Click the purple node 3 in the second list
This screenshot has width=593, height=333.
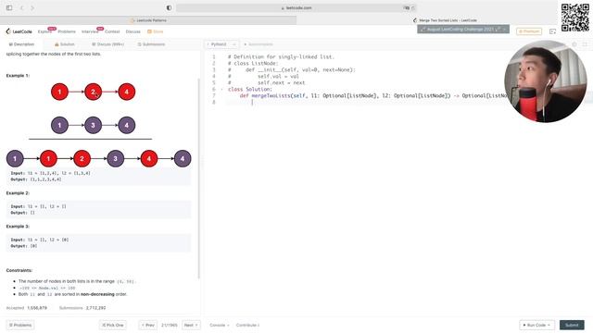point(93,125)
